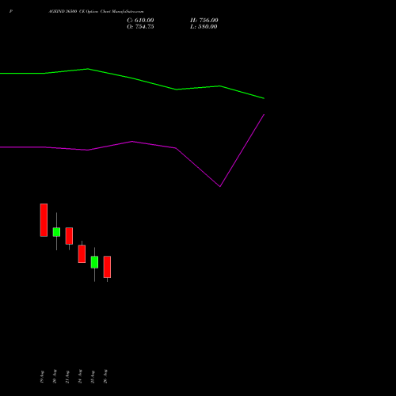The height and width of the screenshot is (396, 396).
Task: Click the letter P in the top-left corner
Action: (x=10, y=11)
